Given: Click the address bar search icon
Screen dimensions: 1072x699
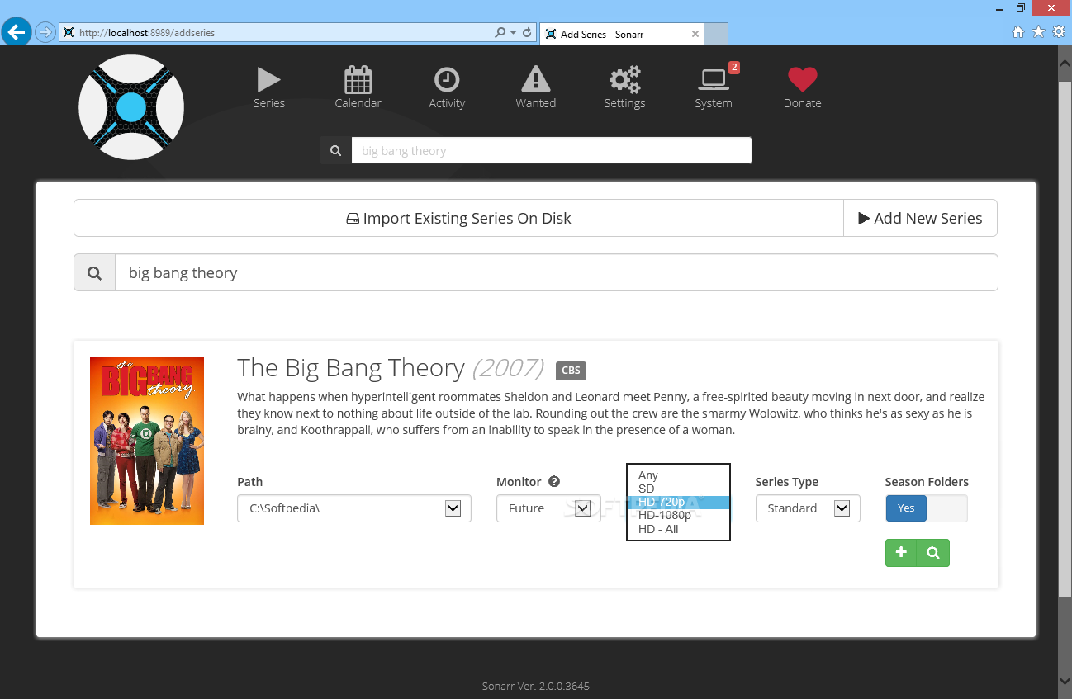Looking at the screenshot, I should click(x=500, y=33).
